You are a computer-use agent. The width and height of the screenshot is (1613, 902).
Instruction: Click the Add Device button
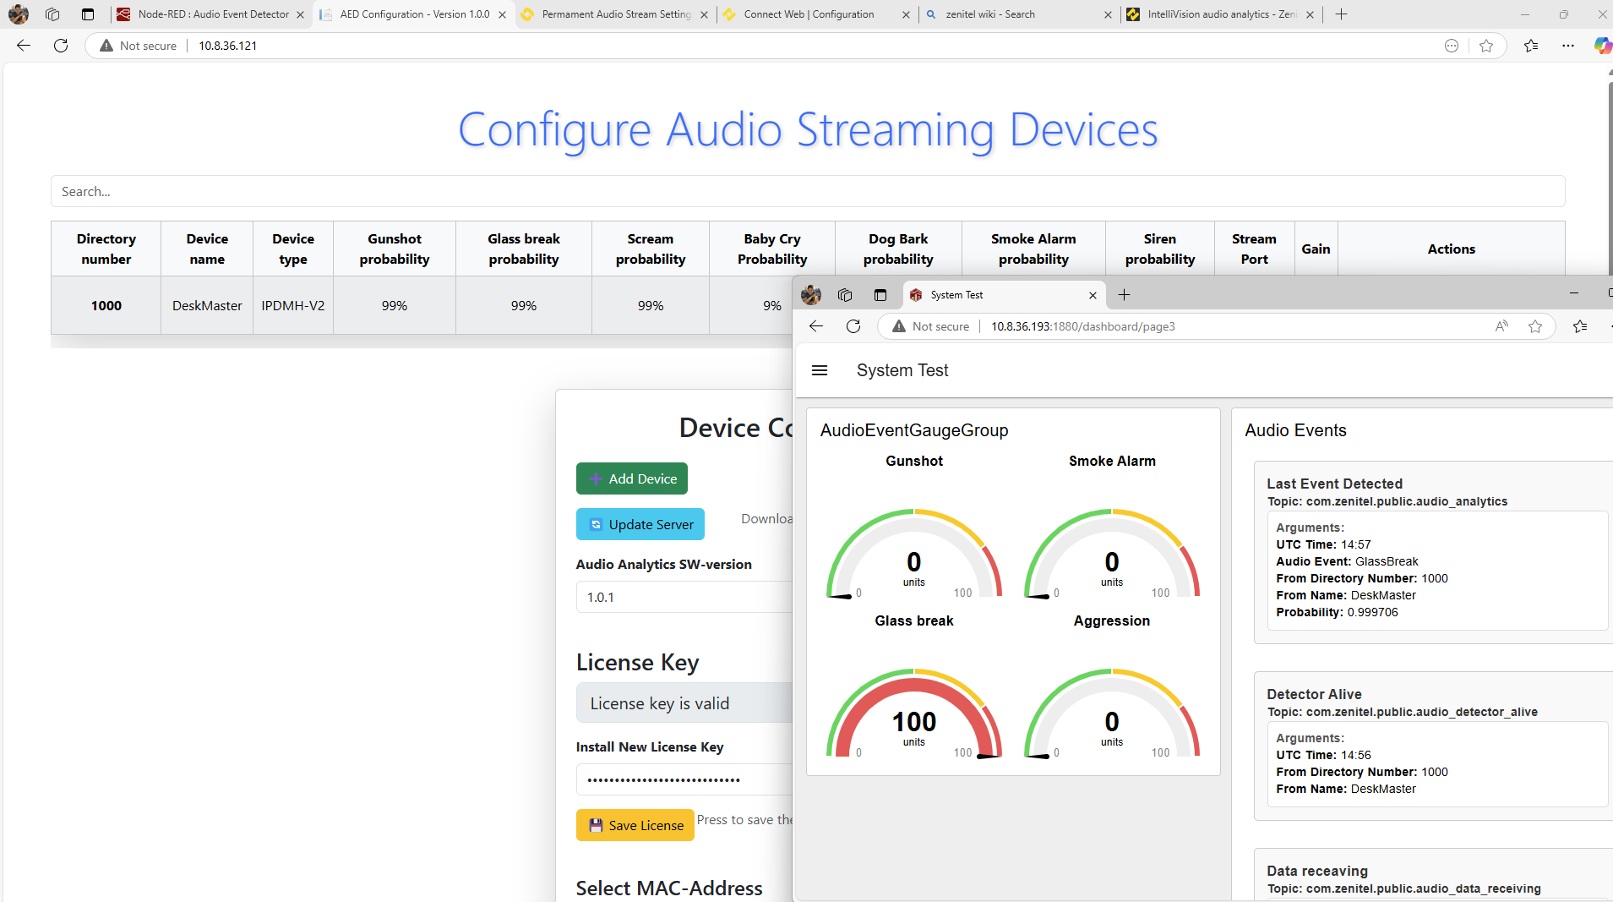(x=632, y=478)
